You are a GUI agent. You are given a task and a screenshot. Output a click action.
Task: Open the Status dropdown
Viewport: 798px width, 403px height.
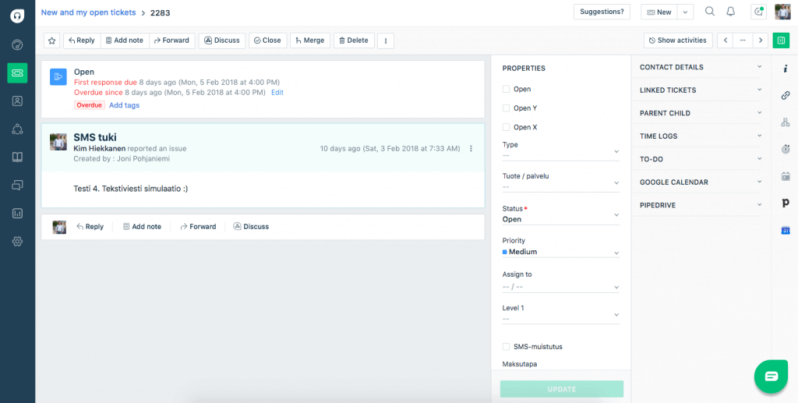pyautogui.click(x=561, y=214)
